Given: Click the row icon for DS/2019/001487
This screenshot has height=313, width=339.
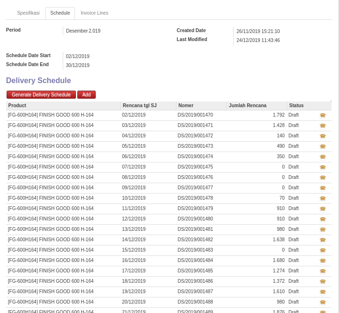Looking at the screenshot, I should pos(322,292).
